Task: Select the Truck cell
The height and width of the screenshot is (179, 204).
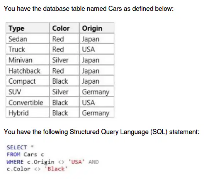Action: coord(28,49)
